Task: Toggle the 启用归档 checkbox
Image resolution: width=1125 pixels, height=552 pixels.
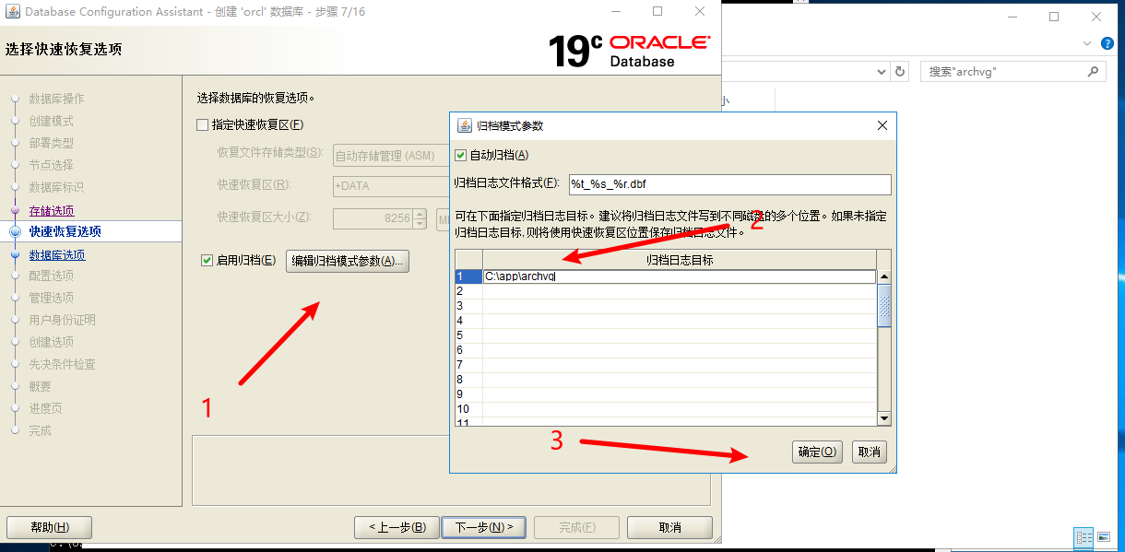Action: tap(207, 261)
